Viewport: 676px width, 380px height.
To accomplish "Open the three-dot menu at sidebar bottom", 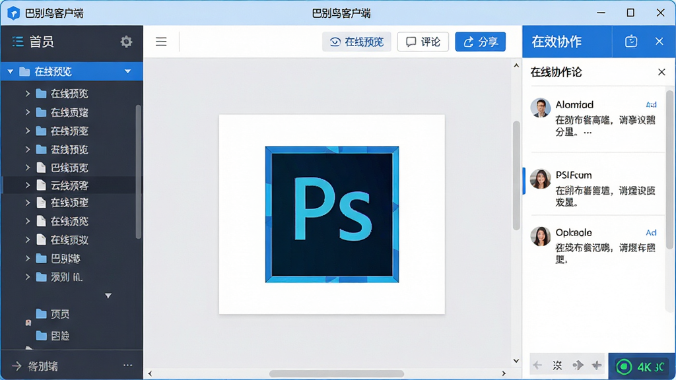I will [x=127, y=365].
